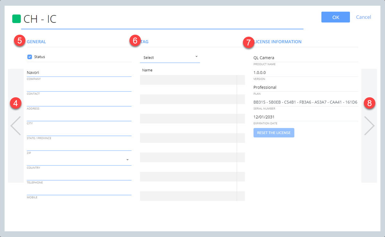Click the version value 1.0.0.0
Image resolution: width=385 pixels, height=237 pixels.
[x=259, y=72]
